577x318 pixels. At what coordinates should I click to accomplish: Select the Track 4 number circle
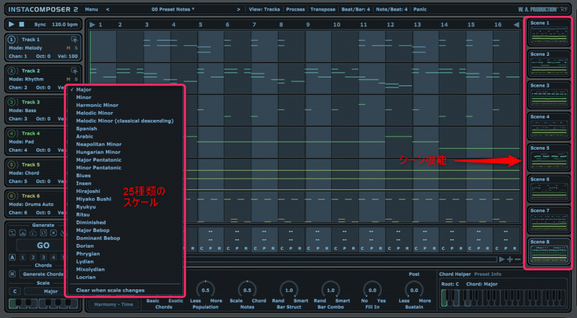click(12, 133)
